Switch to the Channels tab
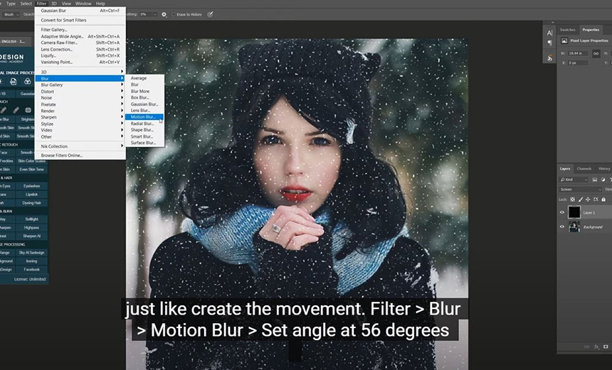612x370 pixels. coord(584,168)
